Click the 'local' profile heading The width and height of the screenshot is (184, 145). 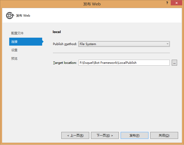point(57,32)
